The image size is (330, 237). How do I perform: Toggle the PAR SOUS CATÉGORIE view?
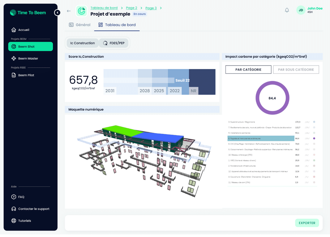(296, 69)
